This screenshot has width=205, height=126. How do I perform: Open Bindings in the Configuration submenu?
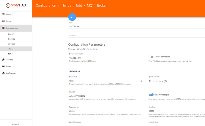pos(11,39)
